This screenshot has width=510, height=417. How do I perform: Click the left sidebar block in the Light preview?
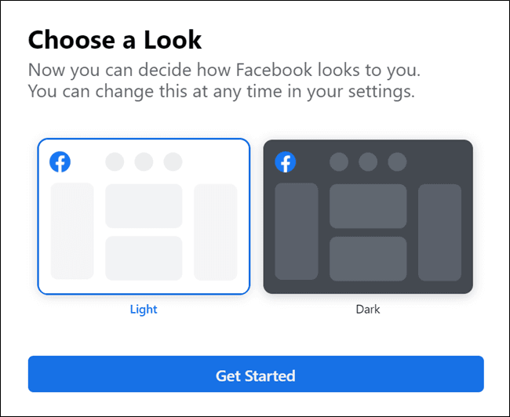coord(72,232)
